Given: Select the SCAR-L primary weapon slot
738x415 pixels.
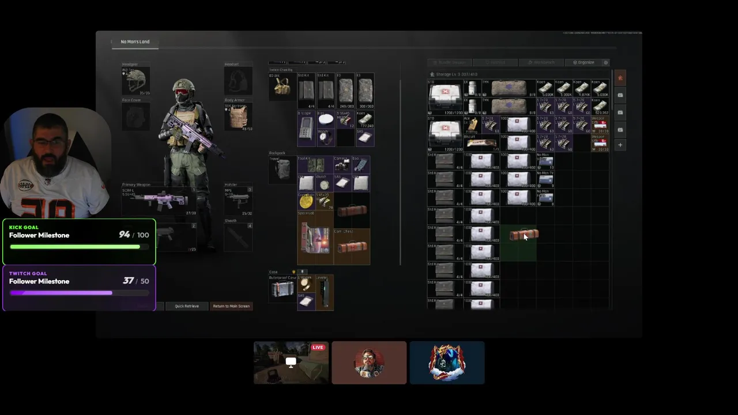Looking at the screenshot, I should tap(158, 201).
